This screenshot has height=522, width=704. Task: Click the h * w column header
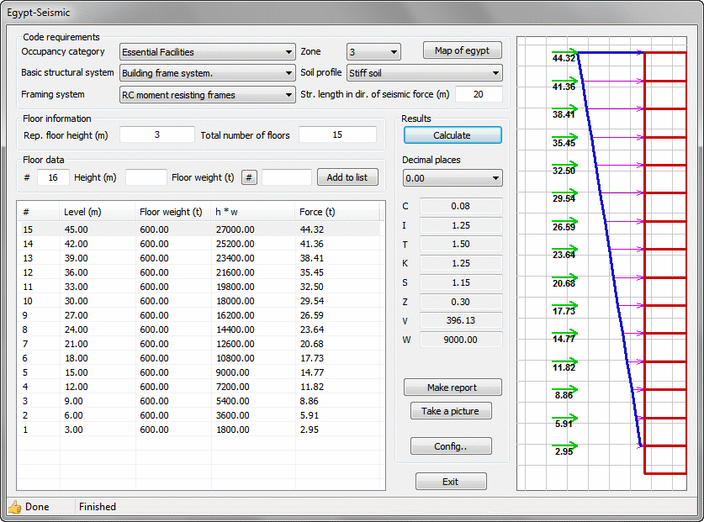pyautogui.click(x=253, y=212)
